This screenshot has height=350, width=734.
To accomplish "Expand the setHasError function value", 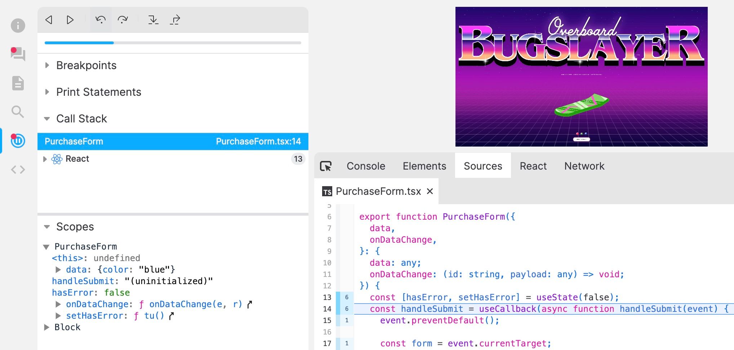I will tap(58, 316).
